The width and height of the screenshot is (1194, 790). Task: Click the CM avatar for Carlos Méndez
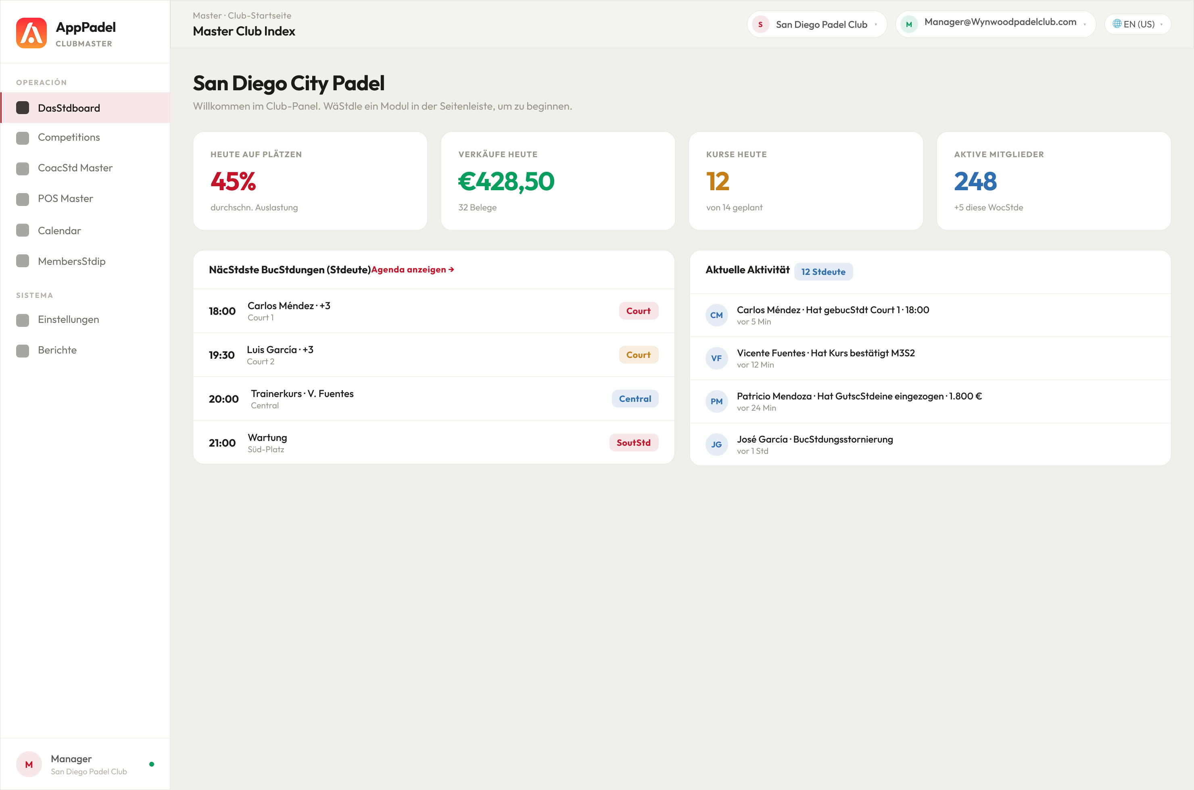[716, 315]
